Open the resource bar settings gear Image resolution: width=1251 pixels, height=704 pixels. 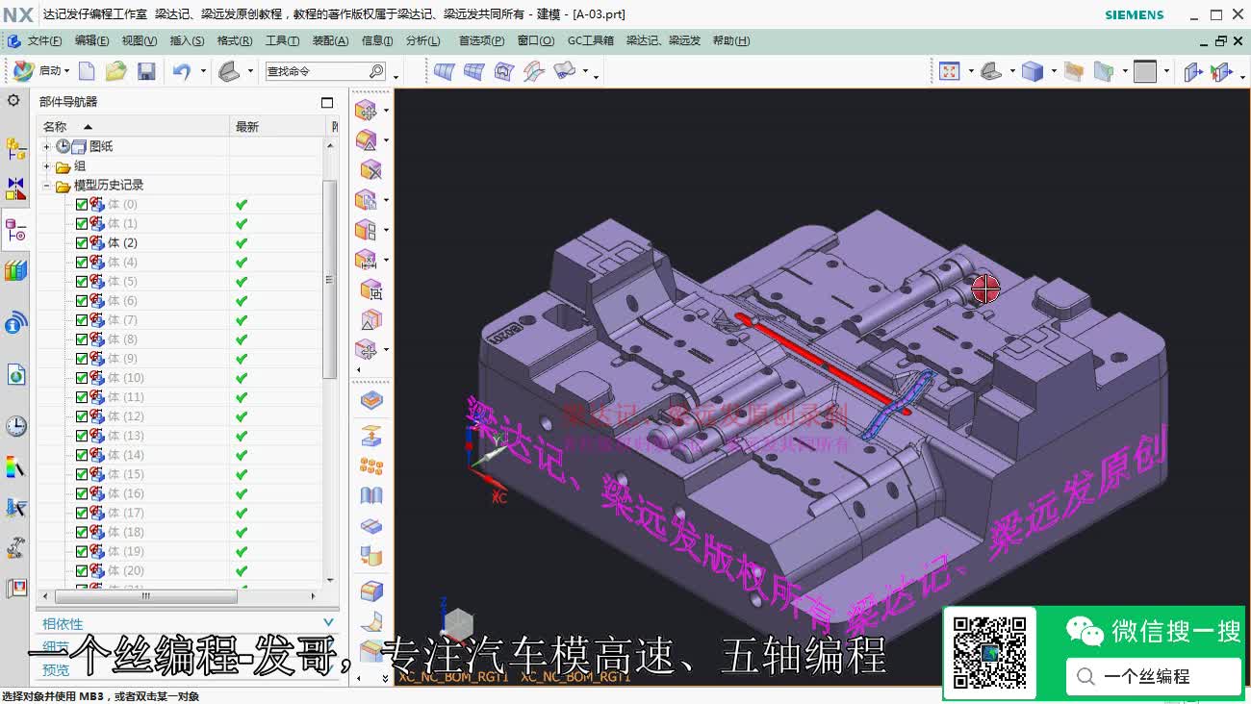pyautogui.click(x=13, y=100)
